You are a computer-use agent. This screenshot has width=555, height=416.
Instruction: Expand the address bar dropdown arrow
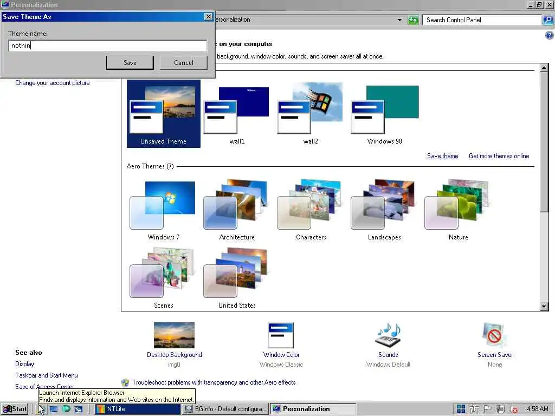point(399,20)
